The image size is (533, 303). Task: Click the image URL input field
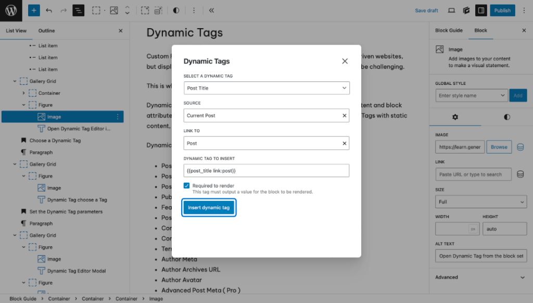pos(460,147)
